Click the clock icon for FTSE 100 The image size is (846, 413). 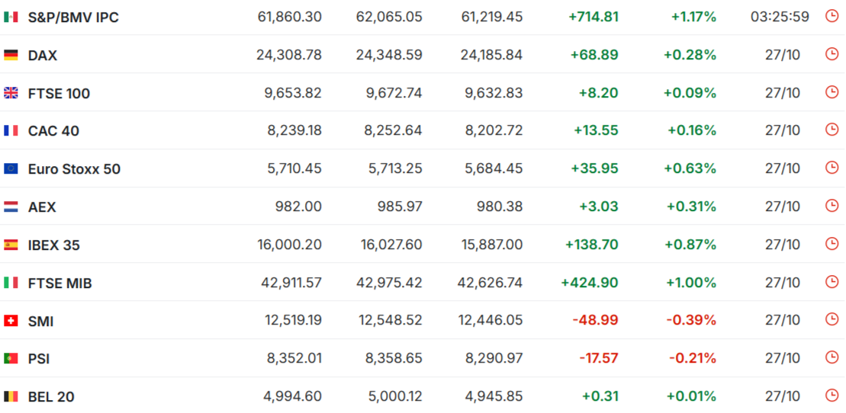tap(832, 92)
